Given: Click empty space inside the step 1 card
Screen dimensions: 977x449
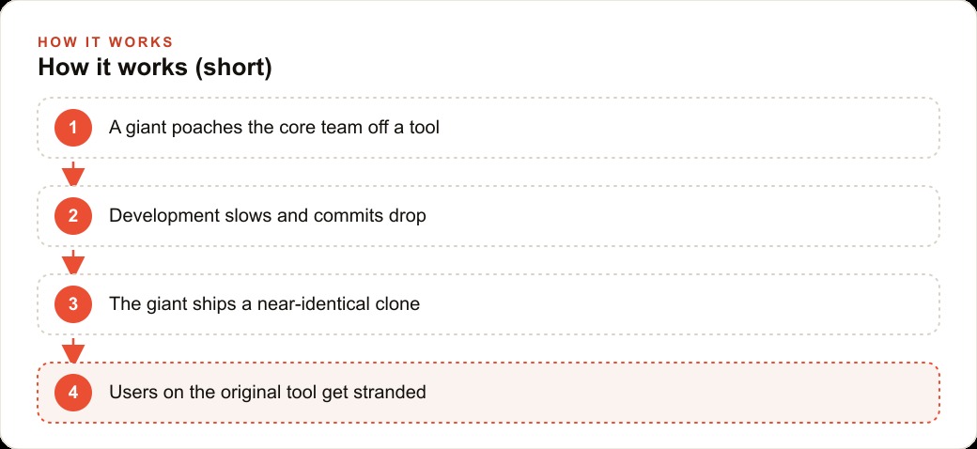Looking at the screenshot, I should tap(686, 128).
